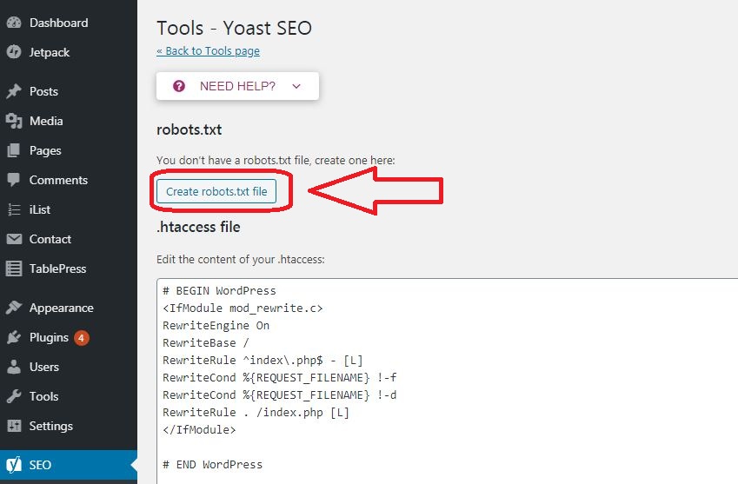Image resolution: width=738 pixels, height=484 pixels.
Task: Click the iList list icon
Action: (14, 209)
